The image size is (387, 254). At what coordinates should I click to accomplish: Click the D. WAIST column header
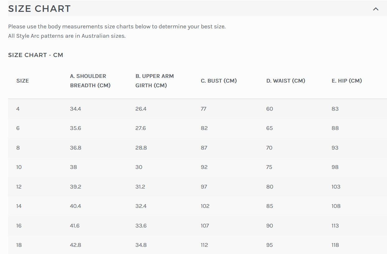285,80
